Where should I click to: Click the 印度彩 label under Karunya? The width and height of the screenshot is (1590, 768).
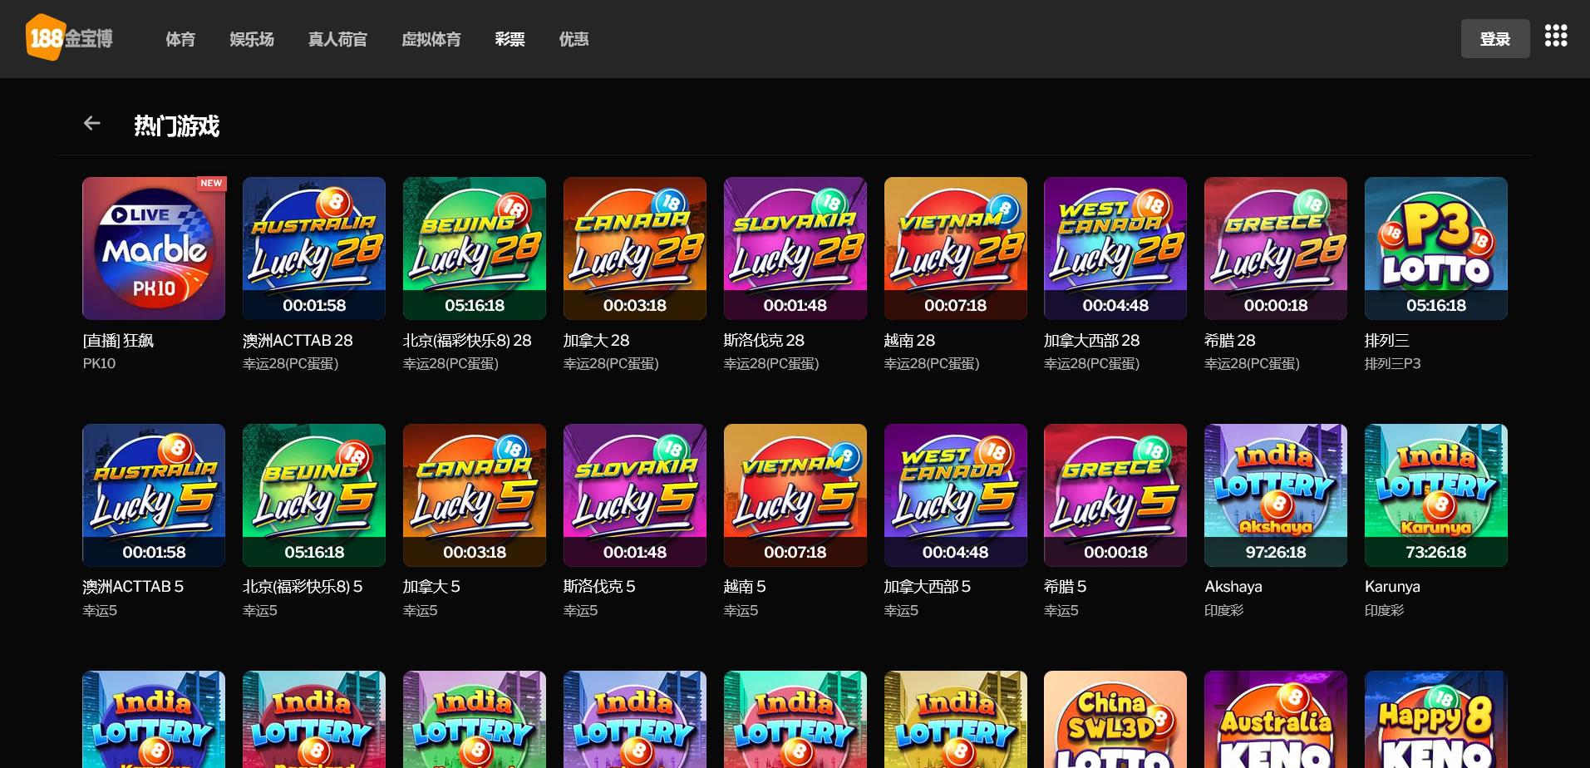(x=1384, y=611)
